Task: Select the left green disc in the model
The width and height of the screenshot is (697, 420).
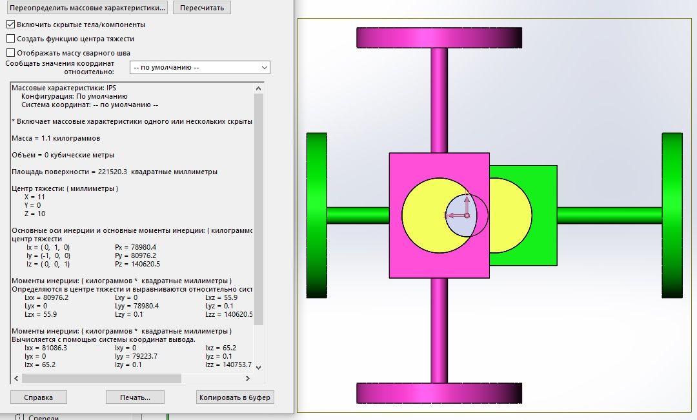Action: 316,215
